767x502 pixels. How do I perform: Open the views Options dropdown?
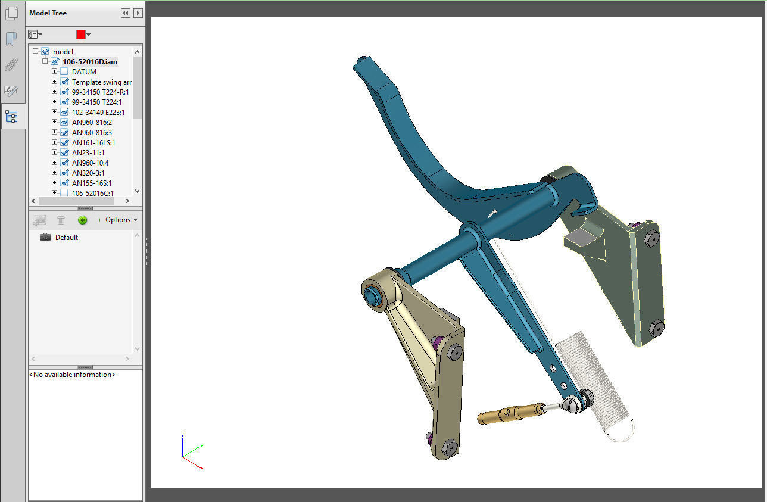point(121,220)
